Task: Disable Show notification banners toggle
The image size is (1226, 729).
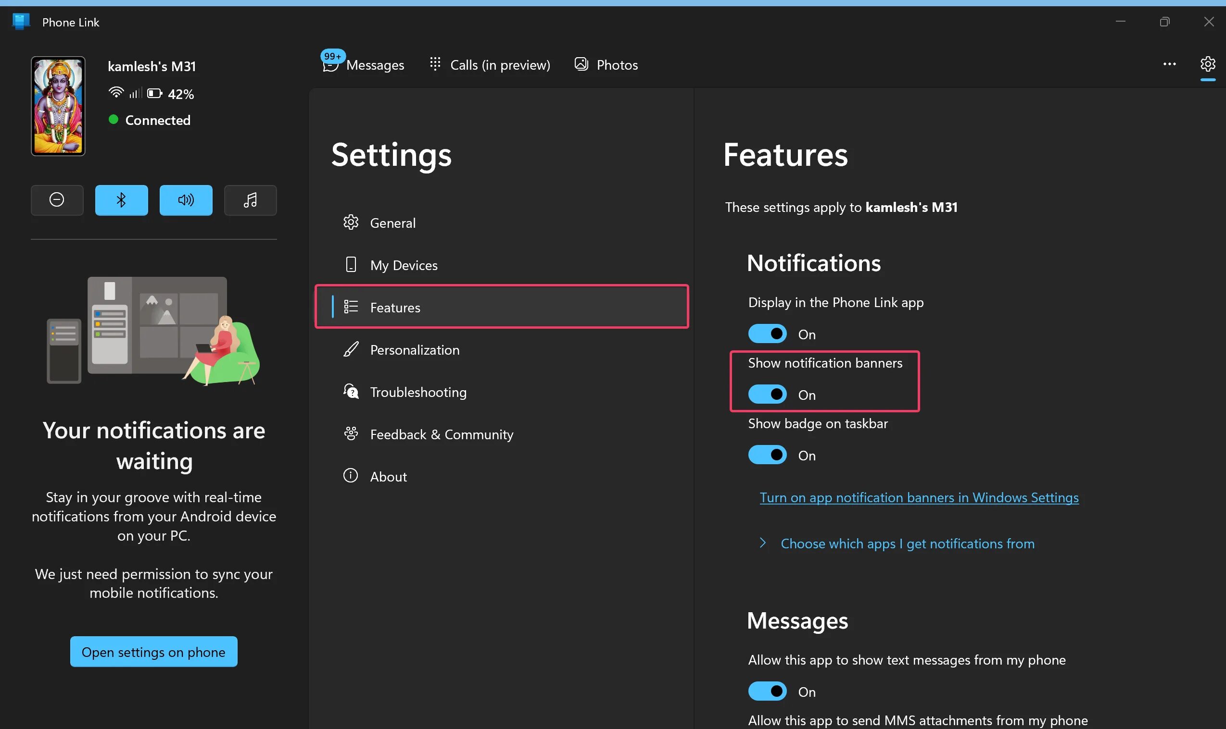Action: [x=767, y=395]
